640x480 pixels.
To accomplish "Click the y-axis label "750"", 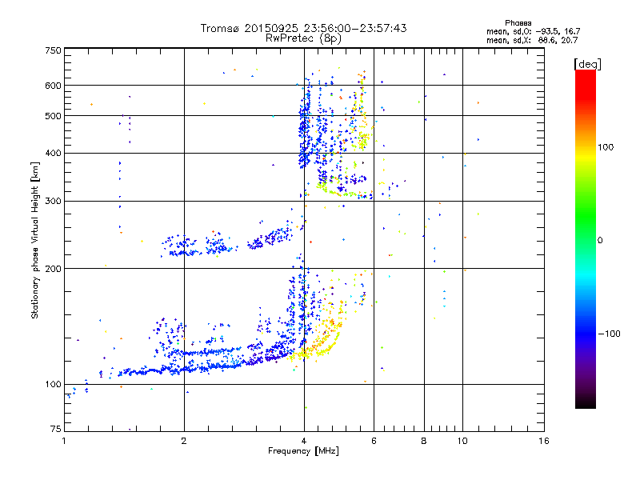I will coord(53,50).
